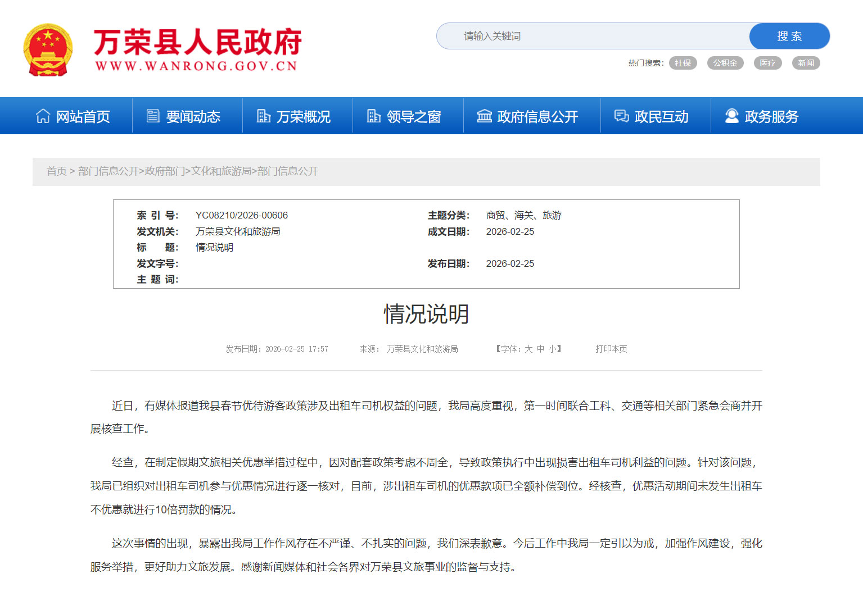
Task: Set font size to 小
Action: coord(552,349)
